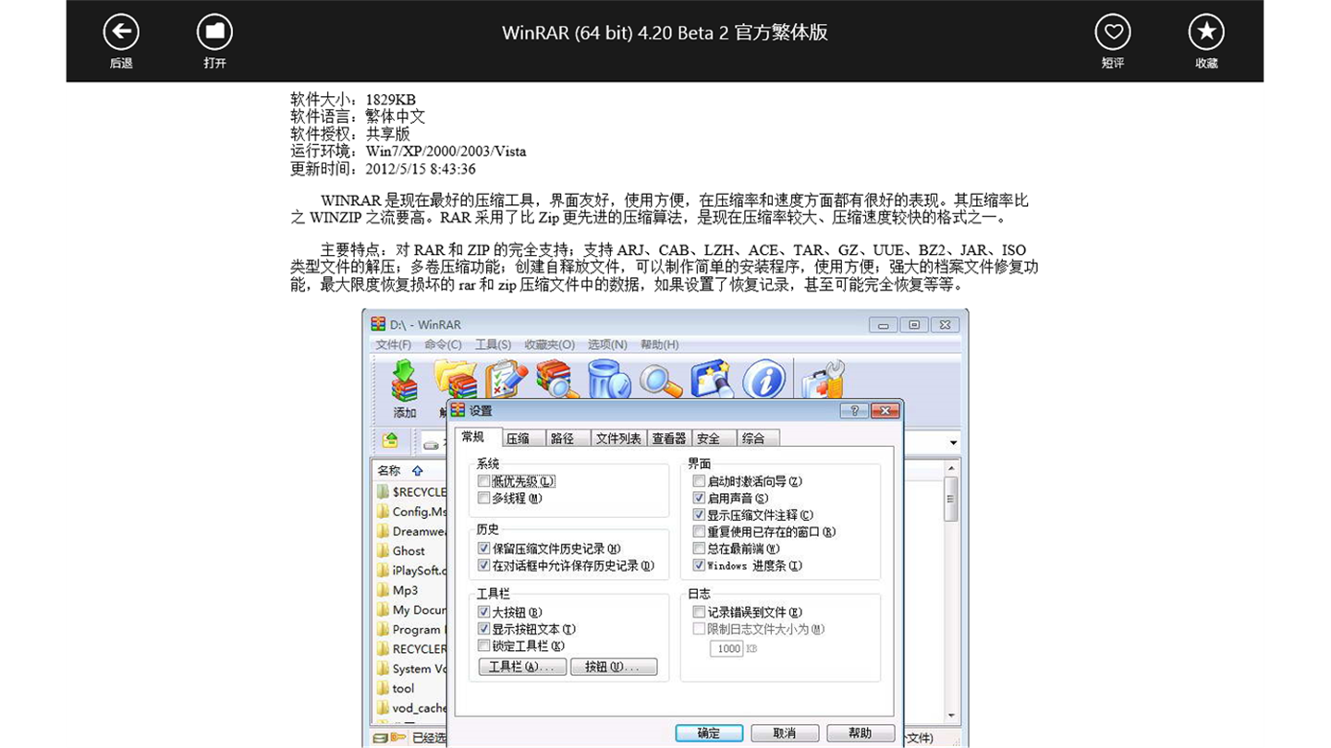Image resolution: width=1331 pixels, height=748 pixels.
Task: Uncheck 在对话框中允许保存历史记录
Action: pyautogui.click(x=483, y=565)
